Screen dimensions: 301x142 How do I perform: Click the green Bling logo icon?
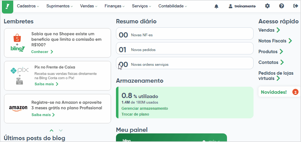point(7,7)
